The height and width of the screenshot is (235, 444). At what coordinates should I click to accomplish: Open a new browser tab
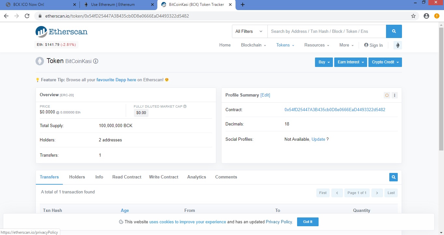[x=242, y=5]
